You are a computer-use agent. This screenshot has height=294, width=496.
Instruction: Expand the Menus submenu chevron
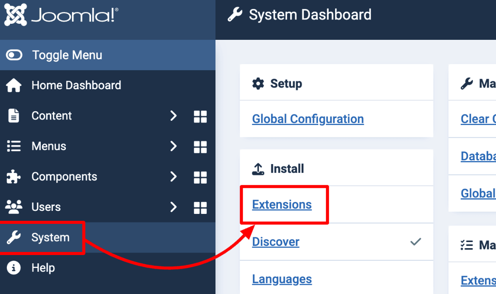pyautogui.click(x=173, y=146)
